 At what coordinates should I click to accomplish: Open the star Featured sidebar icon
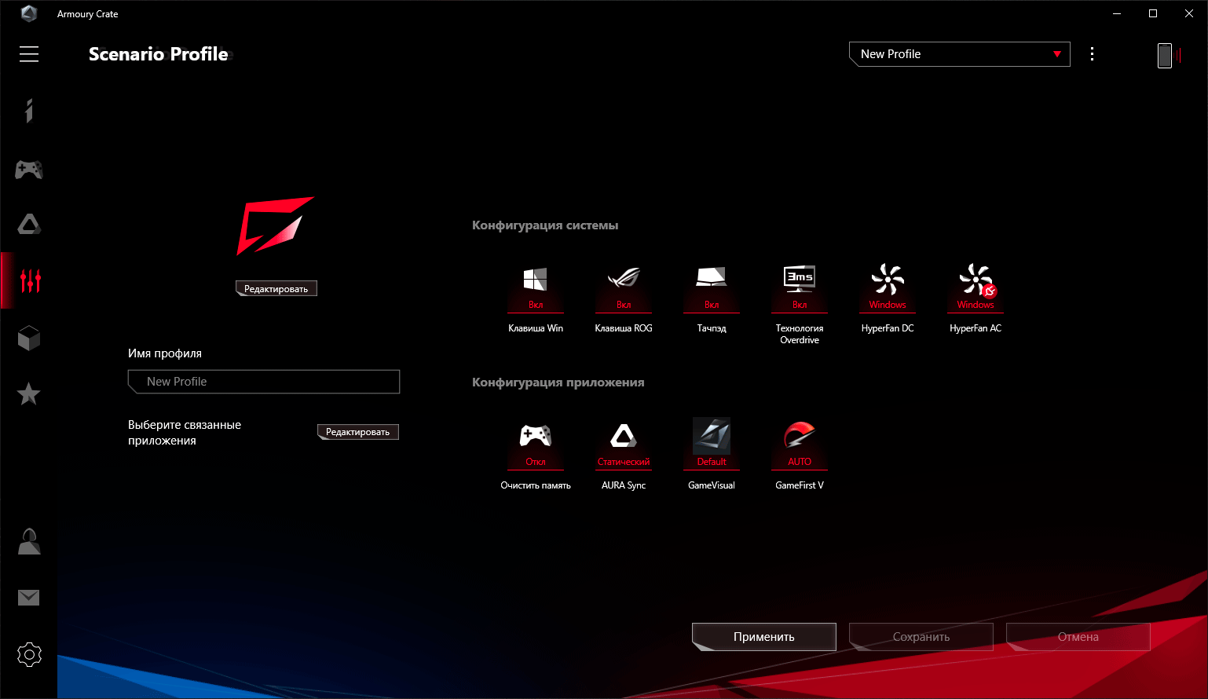point(29,393)
